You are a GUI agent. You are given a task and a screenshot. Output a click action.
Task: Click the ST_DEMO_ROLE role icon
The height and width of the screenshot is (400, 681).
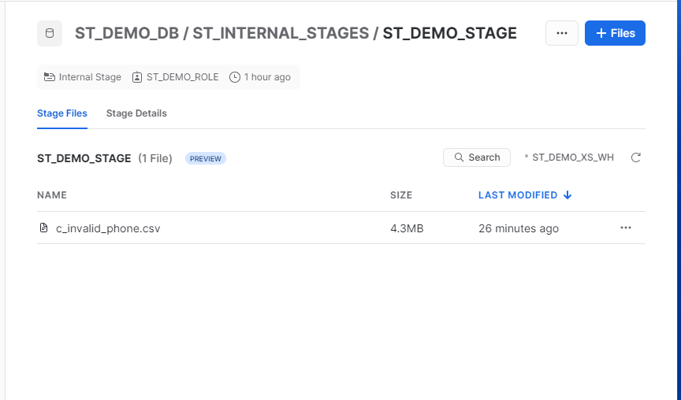coord(137,77)
